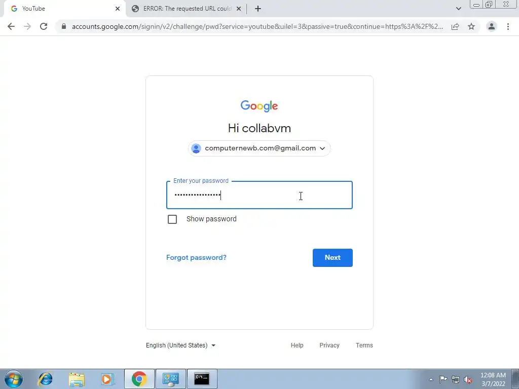Open the Command Prompt taskbar icon
The height and width of the screenshot is (389, 519).
point(202,379)
